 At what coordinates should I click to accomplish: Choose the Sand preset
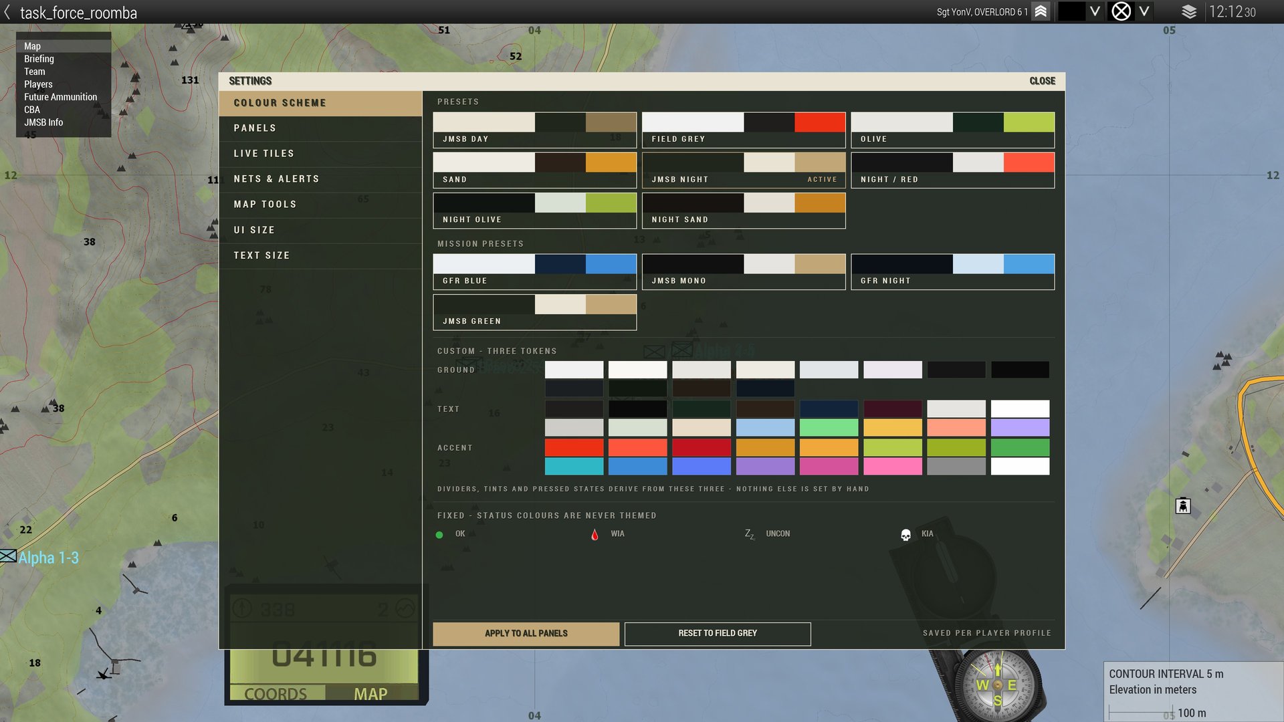click(x=534, y=170)
